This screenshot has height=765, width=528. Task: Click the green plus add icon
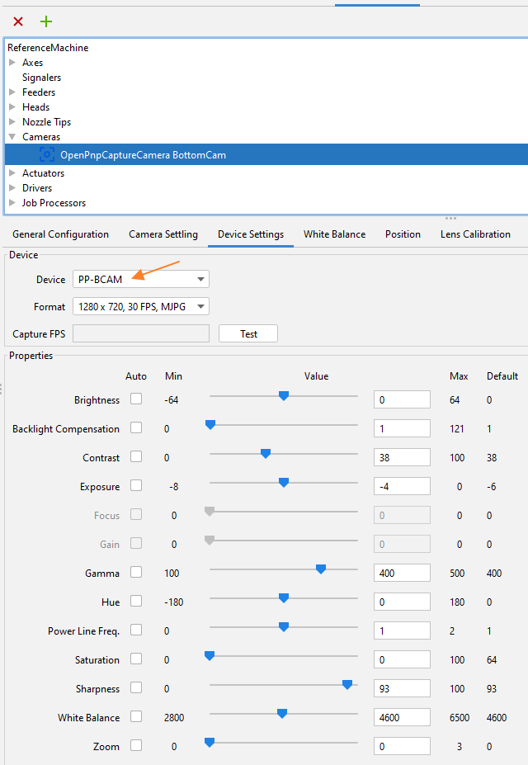(46, 21)
